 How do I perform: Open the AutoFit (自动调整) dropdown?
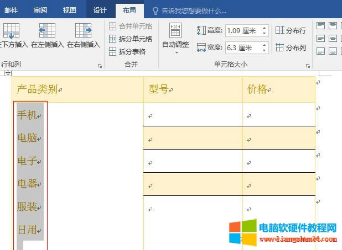pos(175,39)
